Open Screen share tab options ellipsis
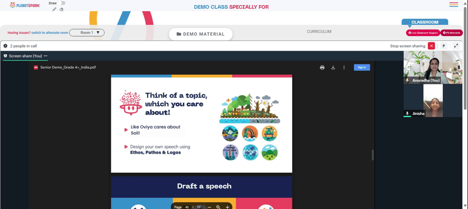Screen dimensions: 468x209 45,56
